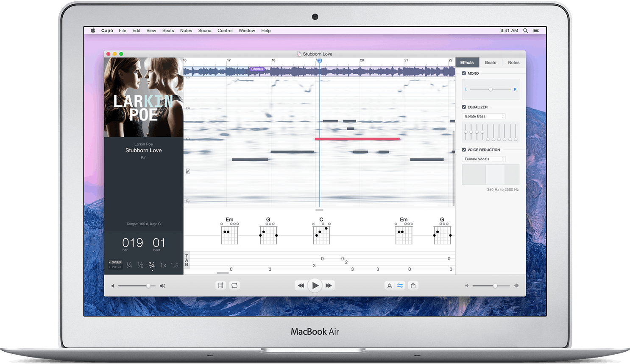Open the Beats menu in menu bar
The height and width of the screenshot is (364, 630).
click(168, 31)
